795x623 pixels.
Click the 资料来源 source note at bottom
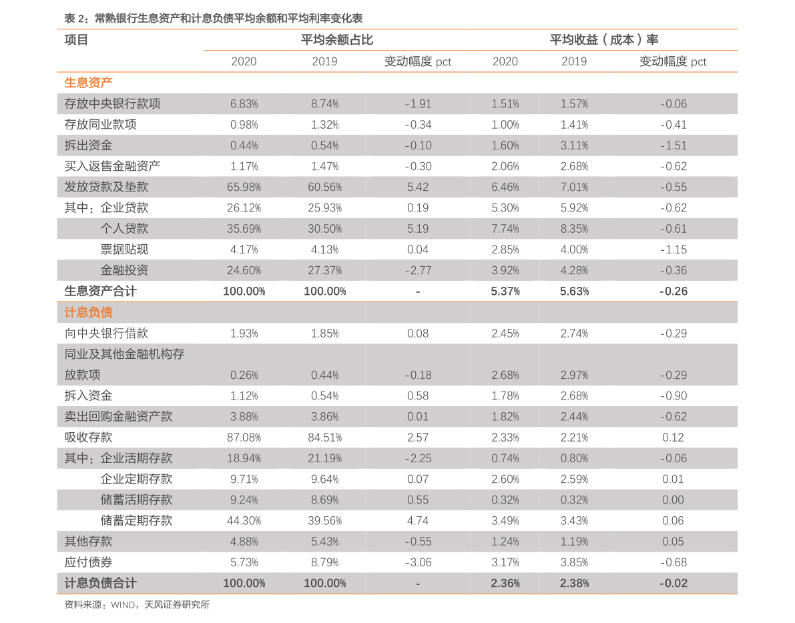(x=137, y=605)
